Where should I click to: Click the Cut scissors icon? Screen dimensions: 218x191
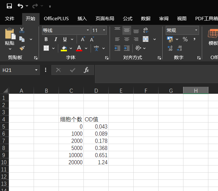tap(22, 30)
